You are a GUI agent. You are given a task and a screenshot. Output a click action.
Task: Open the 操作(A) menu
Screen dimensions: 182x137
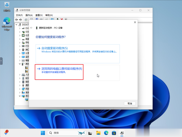pyautogui.click(x=29, y=15)
